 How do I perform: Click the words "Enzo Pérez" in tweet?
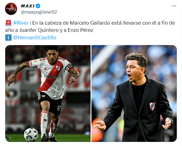pyautogui.click(x=80, y=30)
